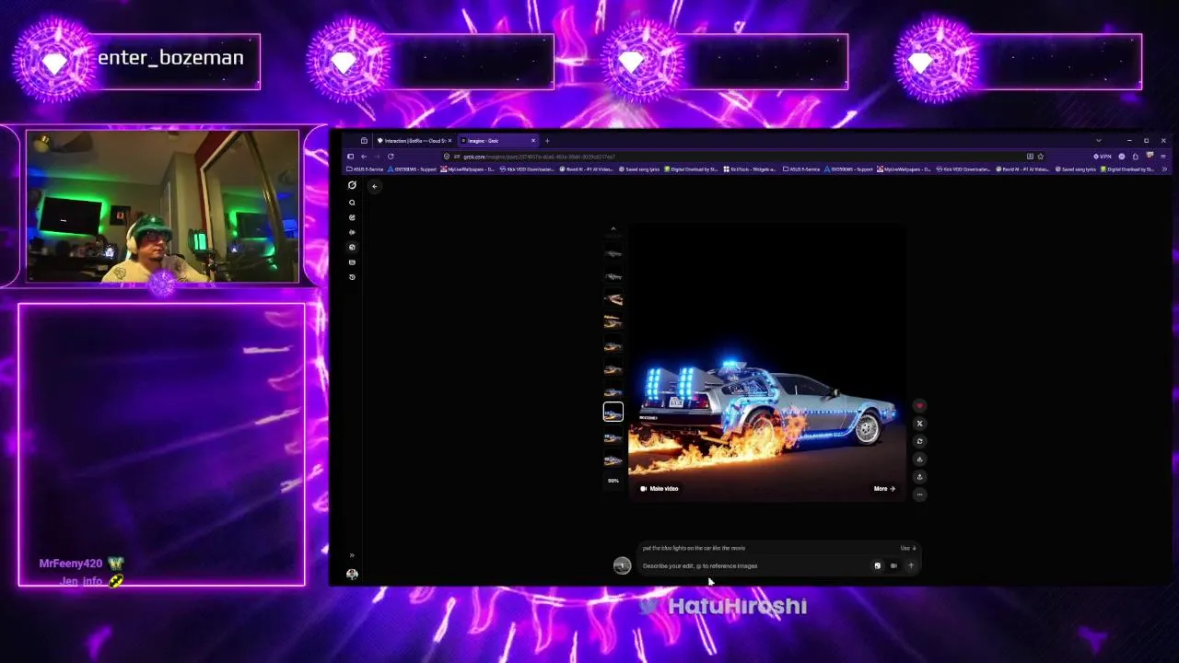The width and height of the screenshot is (1179, 663).
Task: Select the Imagine icon in sidebar
Action: click(352, 247)
